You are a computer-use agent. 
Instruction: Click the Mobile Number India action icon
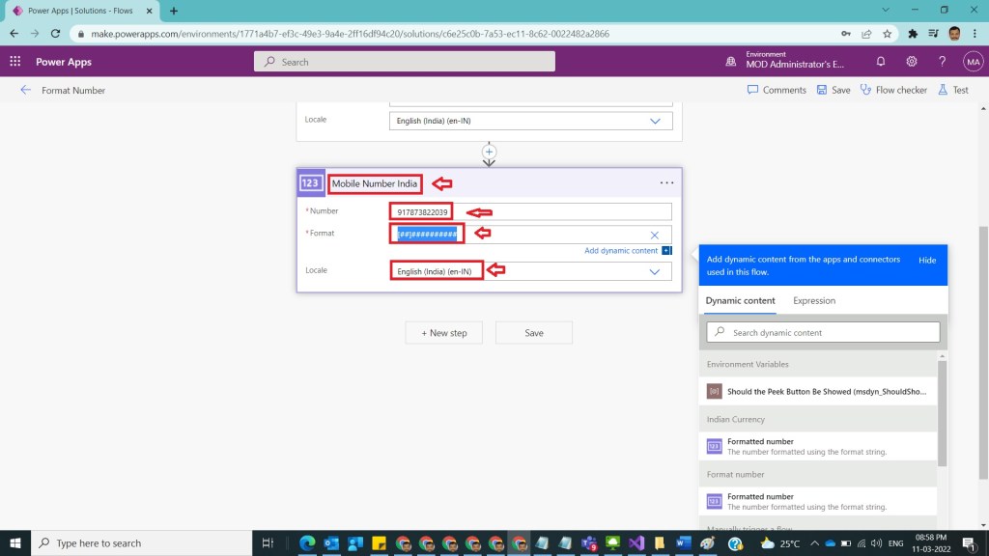(x=311, y=182)
